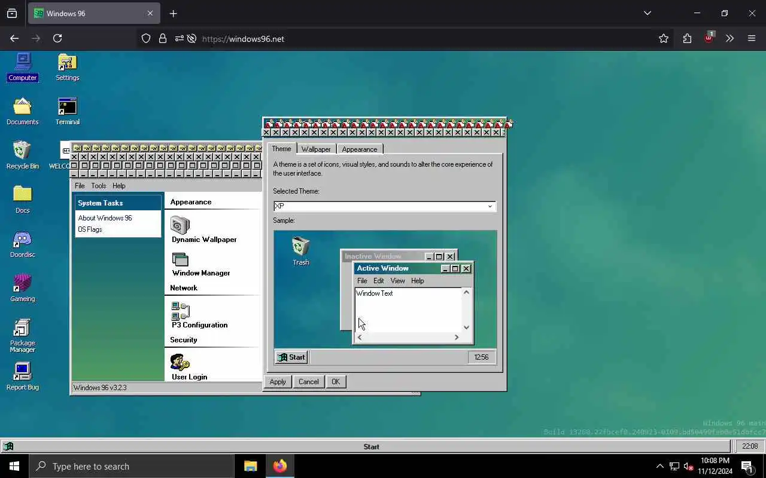
Task: Launch Package Manager desktop icon
Action: pyautogui.click(x=23, y=335)
